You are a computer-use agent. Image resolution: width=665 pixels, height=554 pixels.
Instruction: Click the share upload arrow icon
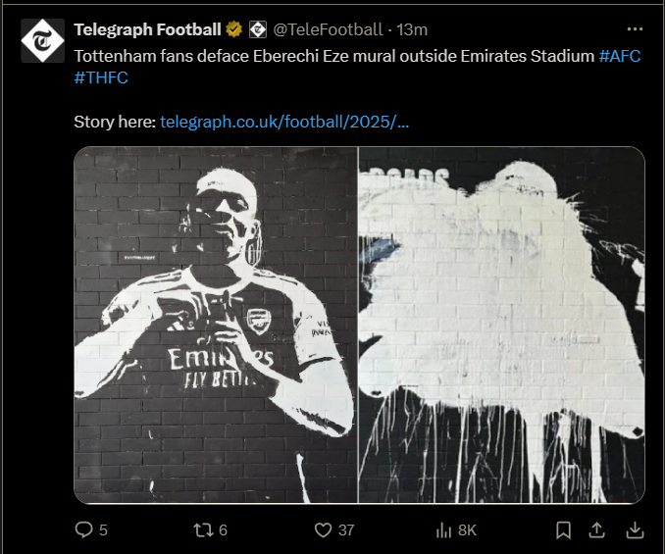(x=596, y=530)
